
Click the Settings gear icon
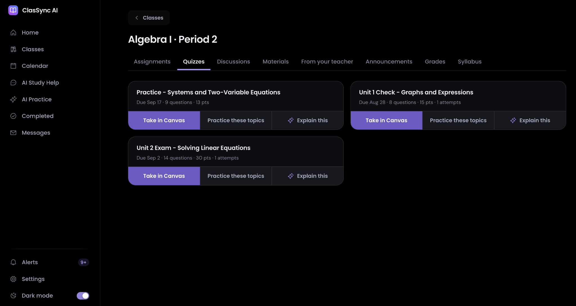pyautogui.click(x=13, y=279)
